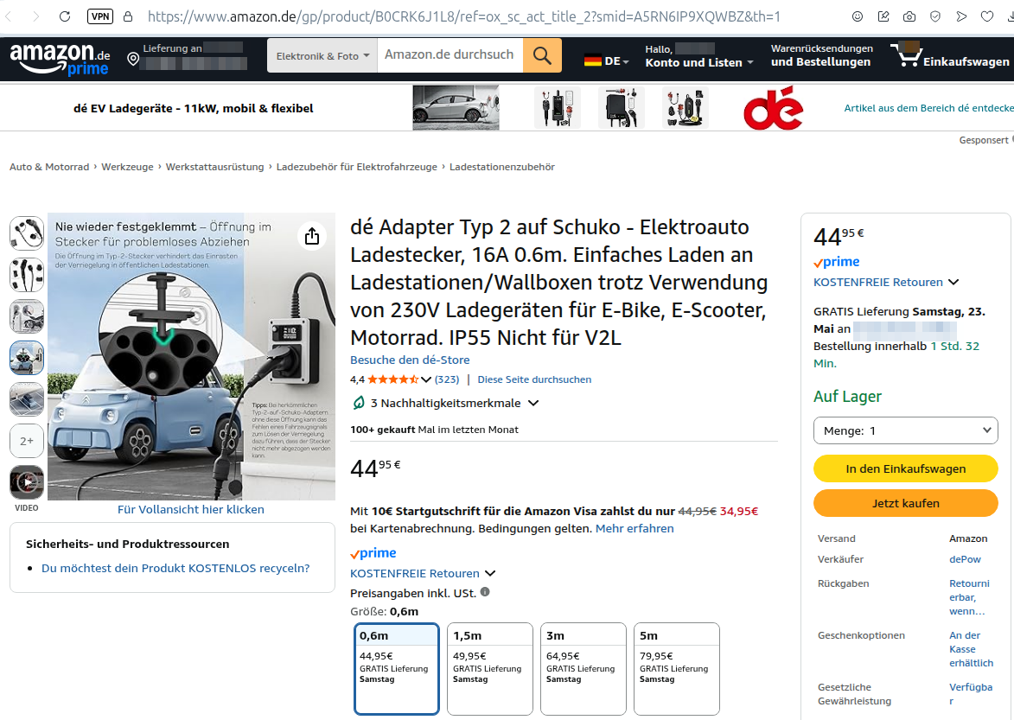Play the product VIDEO thumbnail

pyautogui.click(x=27, y=482)
